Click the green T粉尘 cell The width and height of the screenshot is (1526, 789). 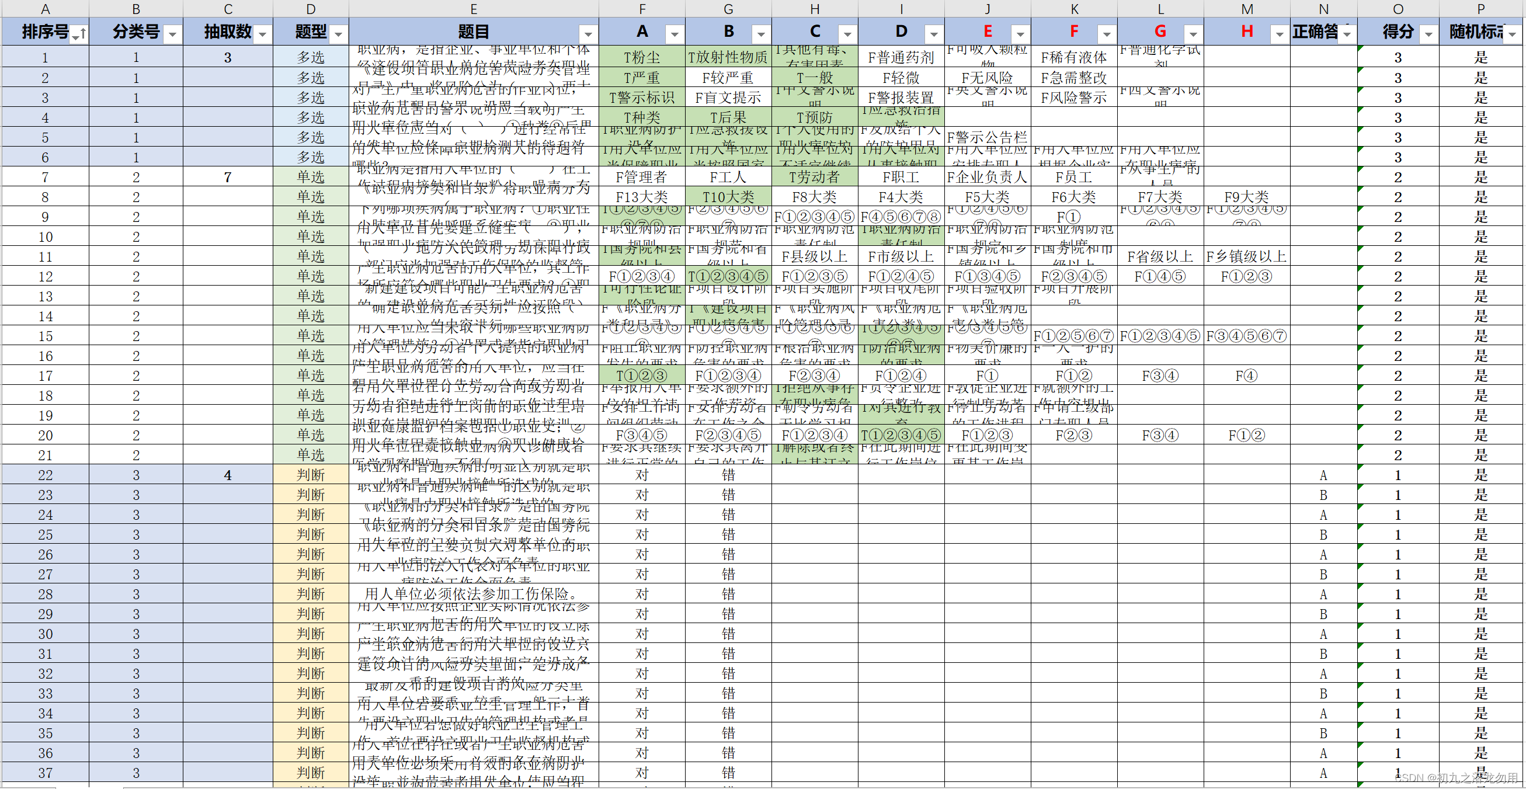point(642,57)
